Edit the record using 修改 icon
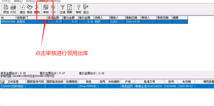 [30, 9]
